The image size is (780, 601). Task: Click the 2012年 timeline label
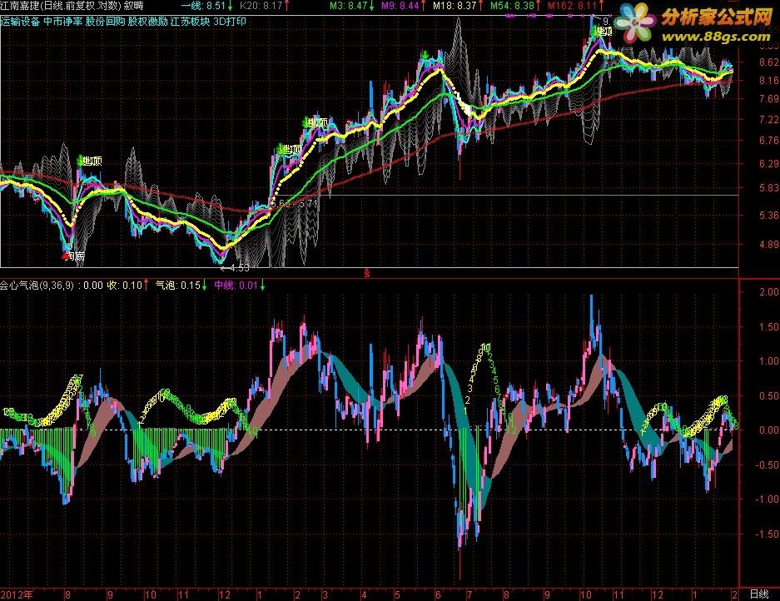[17, 594]
